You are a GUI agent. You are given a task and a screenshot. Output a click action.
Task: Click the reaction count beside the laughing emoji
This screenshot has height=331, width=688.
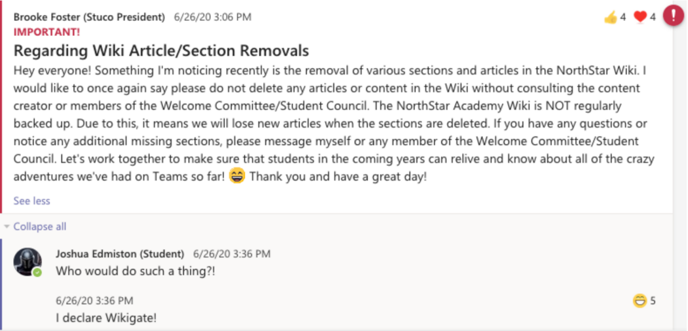(653, 301)
